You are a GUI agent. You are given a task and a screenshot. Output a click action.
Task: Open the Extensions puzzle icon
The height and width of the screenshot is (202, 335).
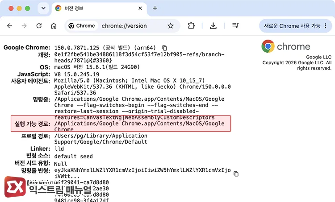(x=191, y=26)
